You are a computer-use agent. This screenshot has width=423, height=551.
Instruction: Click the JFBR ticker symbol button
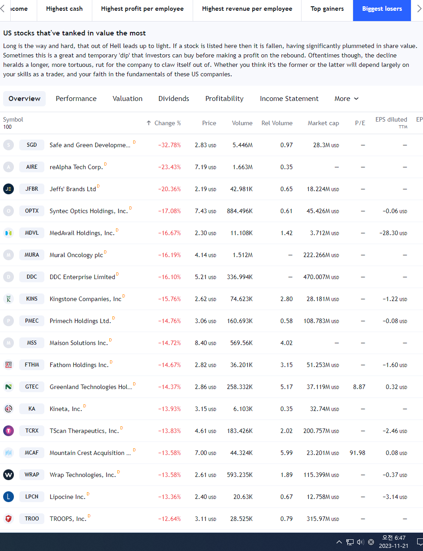tap(32, 189)
